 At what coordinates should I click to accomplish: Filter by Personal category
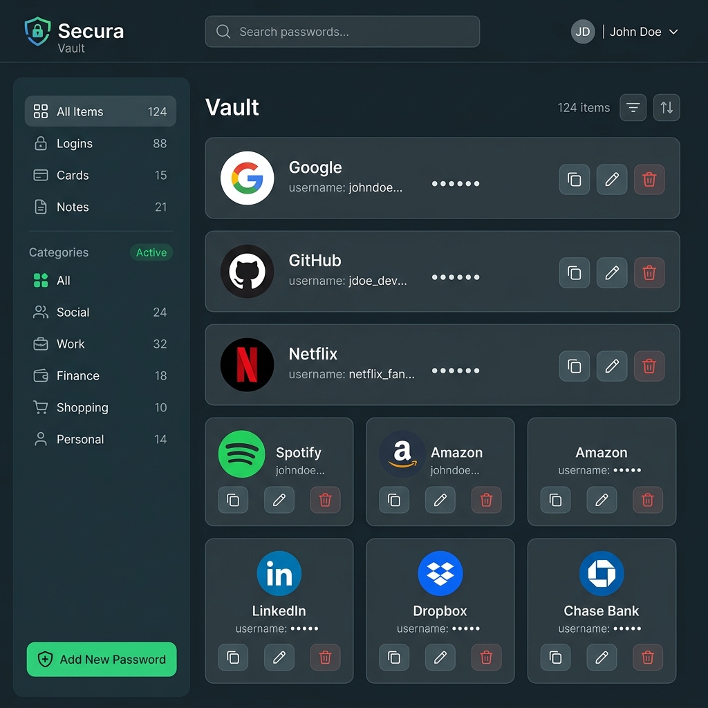point(100,439)
